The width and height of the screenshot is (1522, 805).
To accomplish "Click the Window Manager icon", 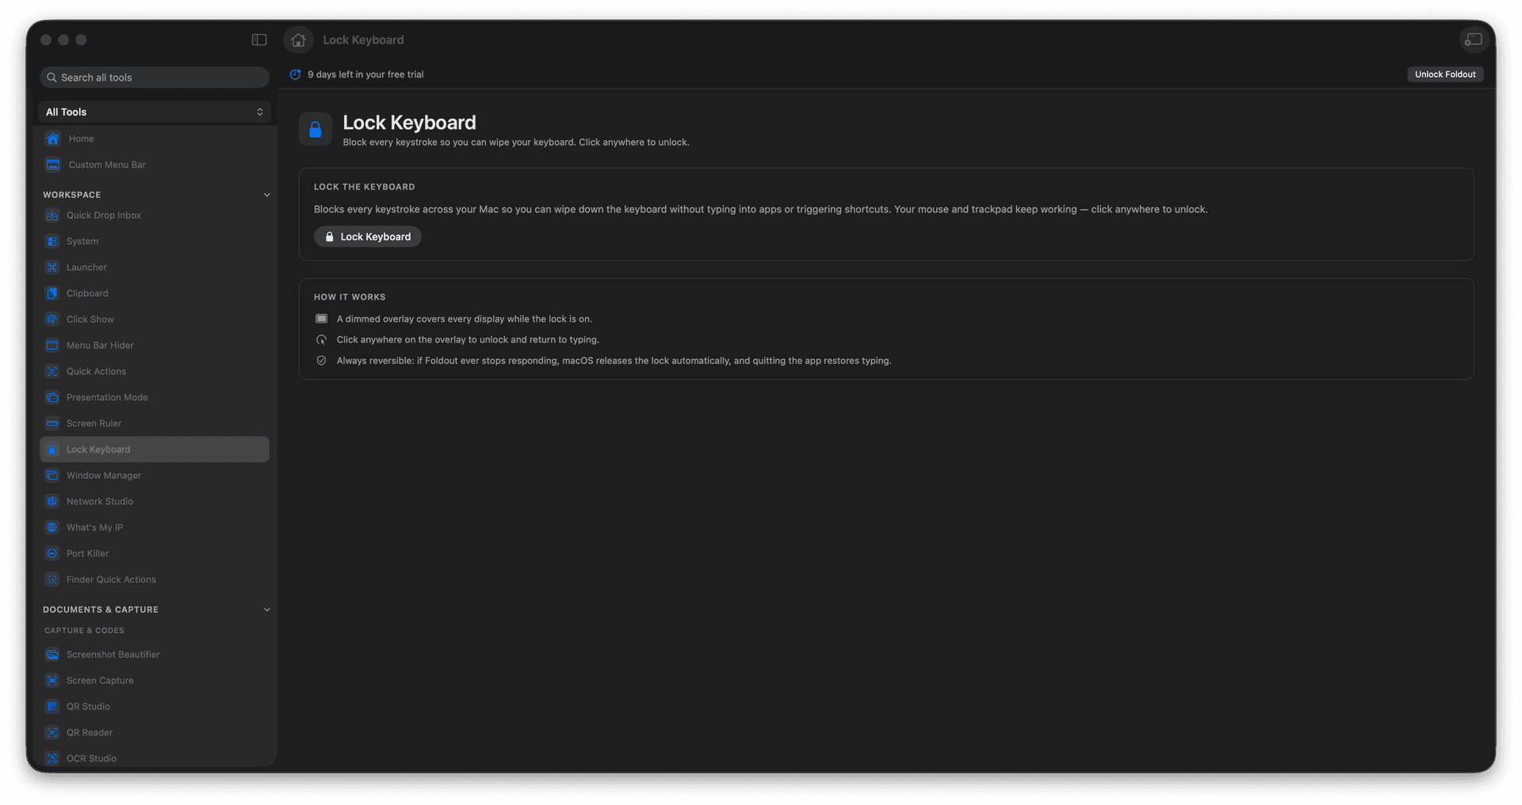I will pyautogui.click(x=52, y=475).
